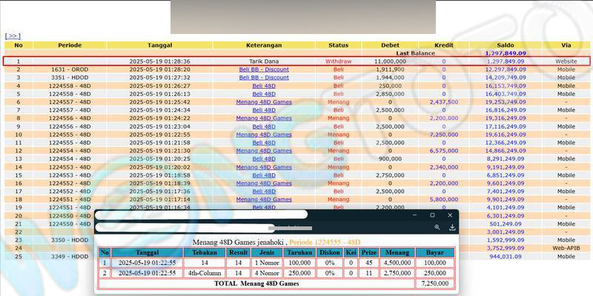Open Menang 48D Games entry at 01:22:55
The height and width of the screenshot is (296, 593).
(264, 135)
